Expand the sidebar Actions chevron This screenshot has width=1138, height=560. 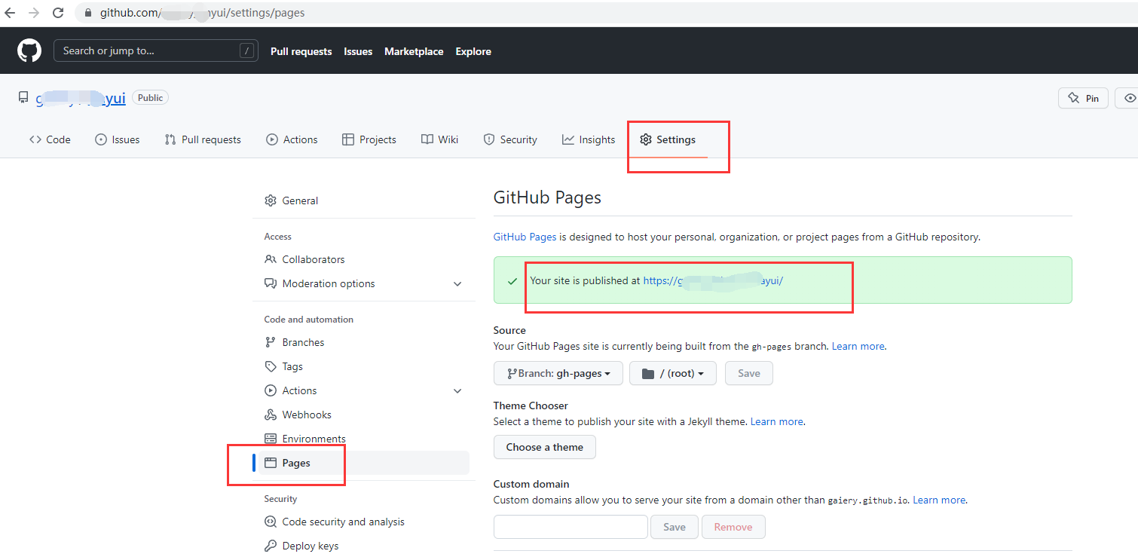click(457, 391)
